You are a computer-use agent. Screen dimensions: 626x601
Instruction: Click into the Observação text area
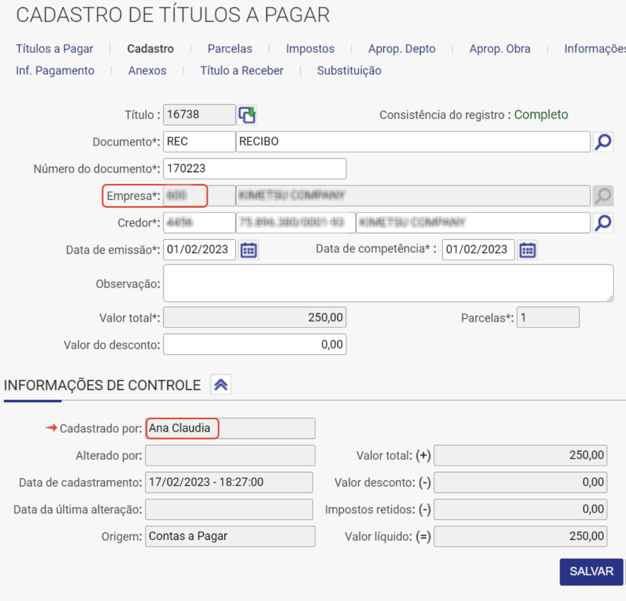tap(388, 283)
